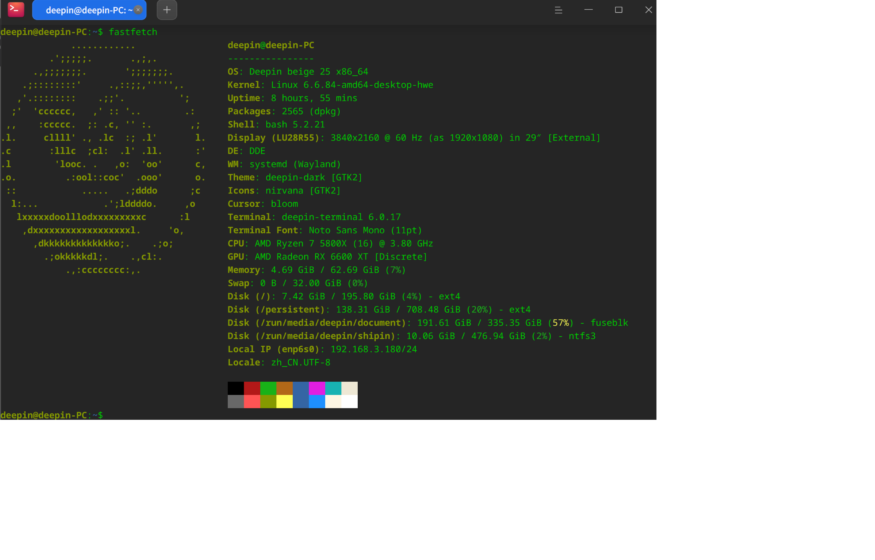Click the Shell bash 5.2.21 line
Image resolution: width=875 pixels, height=560 pixels.
(x=276, y=125)
